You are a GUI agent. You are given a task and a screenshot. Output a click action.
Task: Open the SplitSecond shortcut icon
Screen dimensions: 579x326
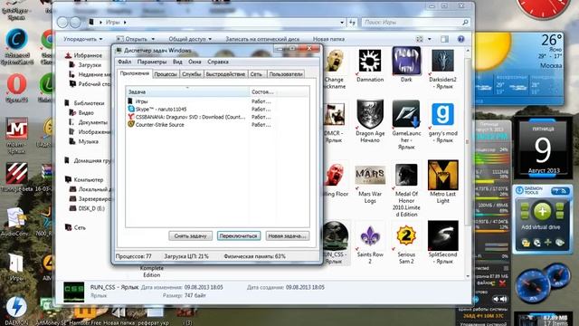[x=442, y=235]
